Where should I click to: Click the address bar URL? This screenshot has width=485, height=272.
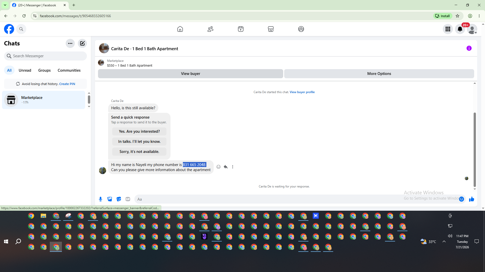[75, 16]
